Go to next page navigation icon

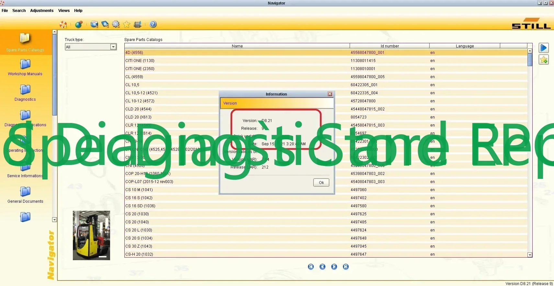point(334,267)
